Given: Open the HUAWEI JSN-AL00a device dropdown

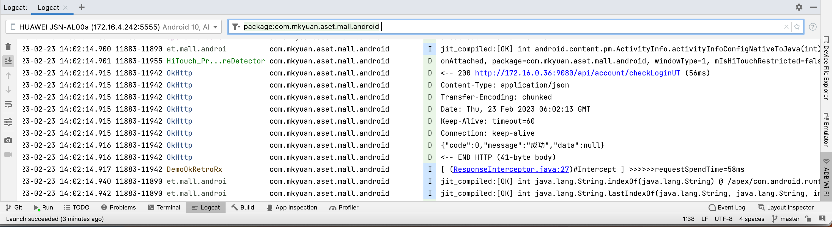Looking at the screenshot, I should coord(114,27).
